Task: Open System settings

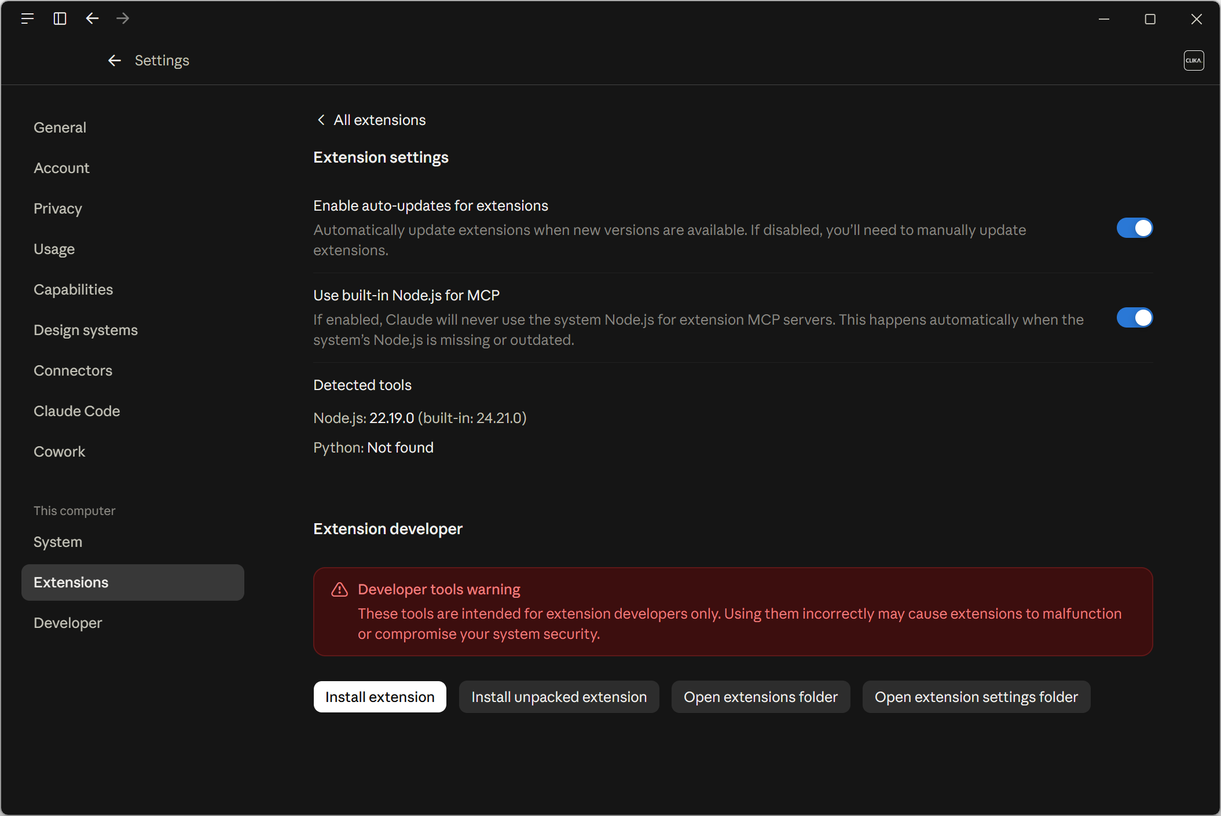Action: (x=133, y=542)
